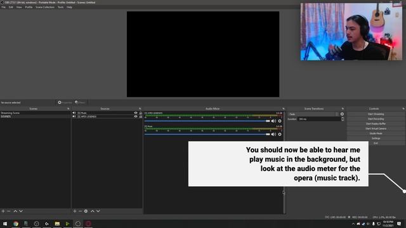Click the APEX LEGENDS audio level meter
Viewport: 406px width, 228px height.
click(213, 115)
